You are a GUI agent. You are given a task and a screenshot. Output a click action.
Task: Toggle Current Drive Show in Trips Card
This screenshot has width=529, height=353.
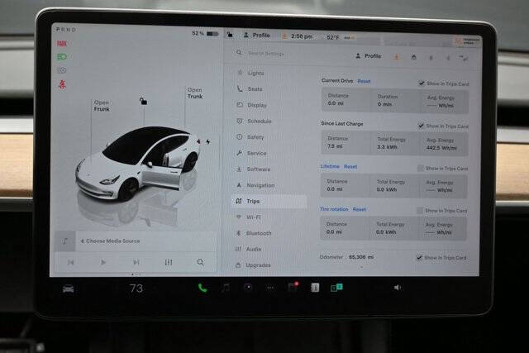point(422,83)
